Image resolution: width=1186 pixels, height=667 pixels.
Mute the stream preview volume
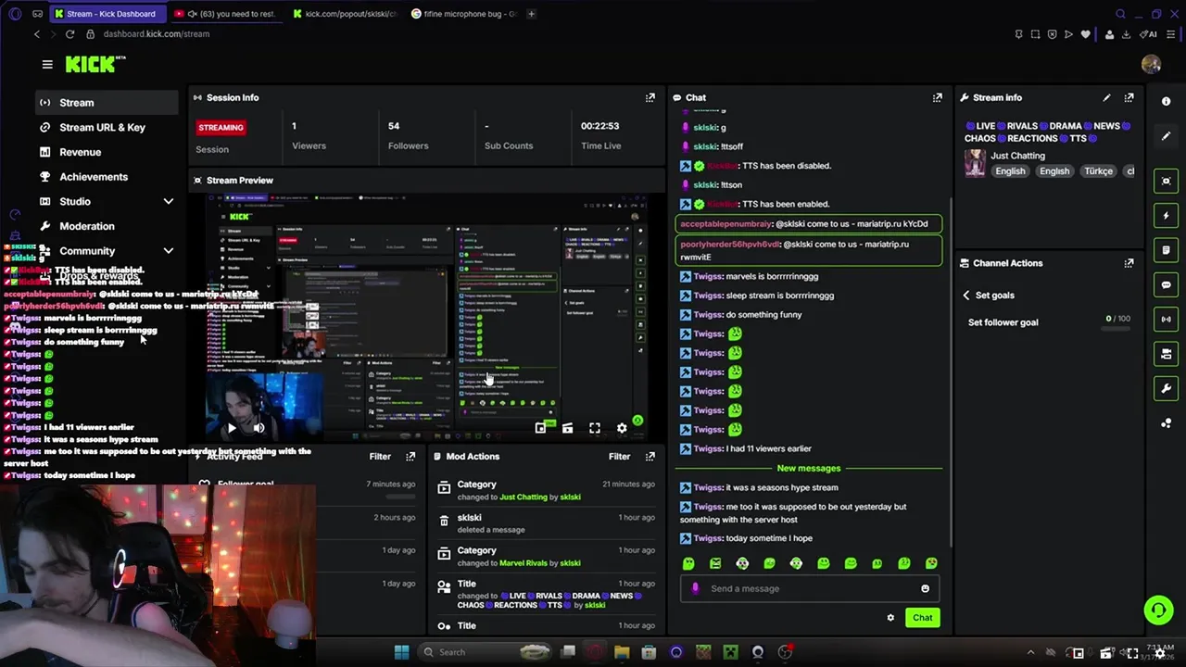click(x=259, y=428)
